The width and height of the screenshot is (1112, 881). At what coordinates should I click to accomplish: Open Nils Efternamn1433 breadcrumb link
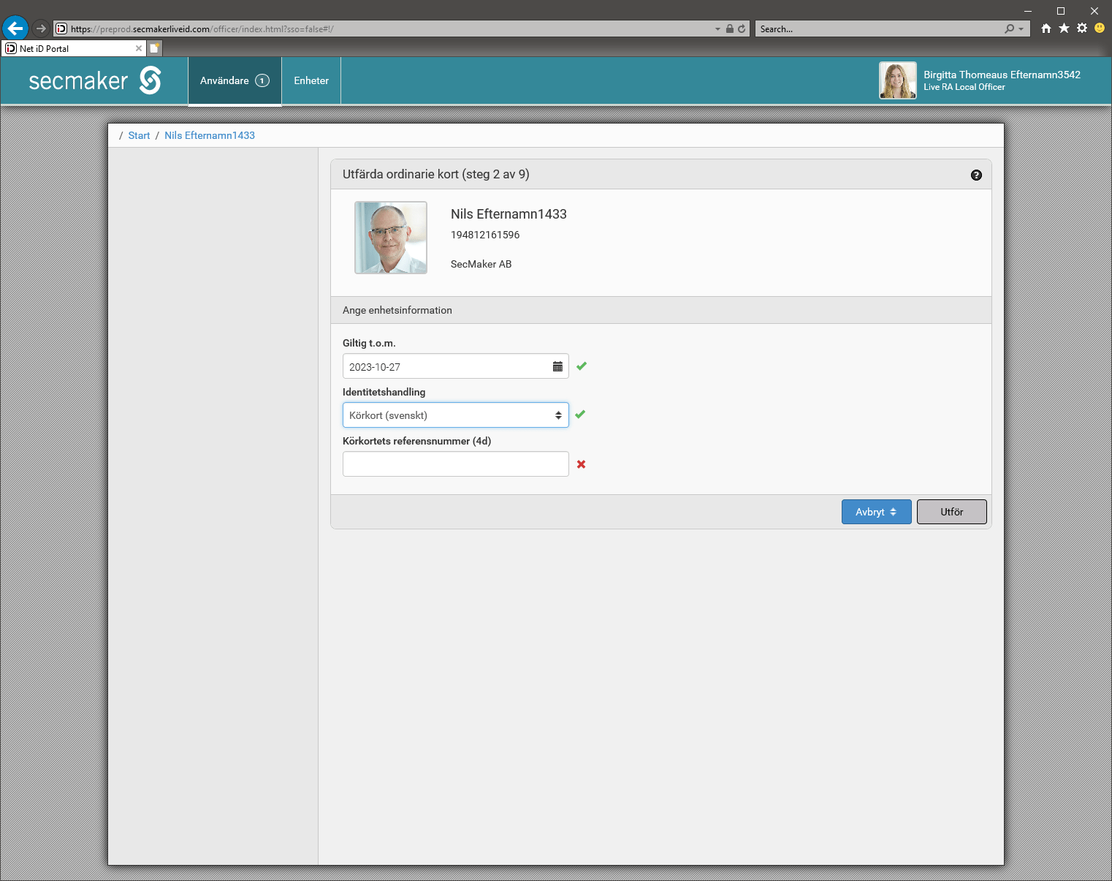pyautogui.click(x=210, y=135)
